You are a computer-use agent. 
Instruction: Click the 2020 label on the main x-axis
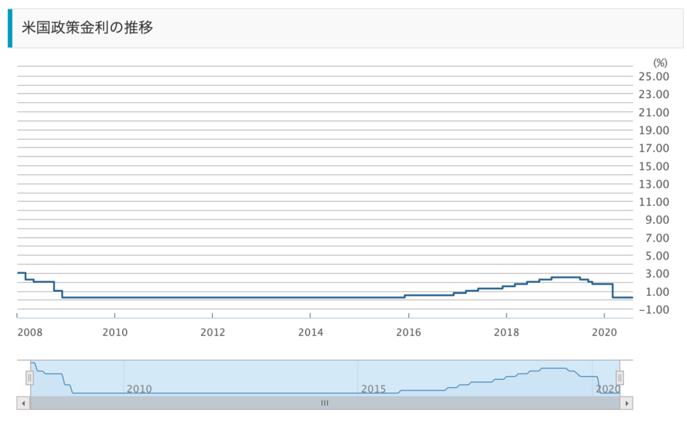[x=604, y=331]
